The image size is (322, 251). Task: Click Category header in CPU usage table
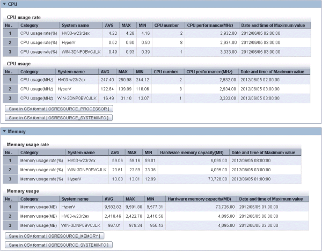click(x=29, y=72)
